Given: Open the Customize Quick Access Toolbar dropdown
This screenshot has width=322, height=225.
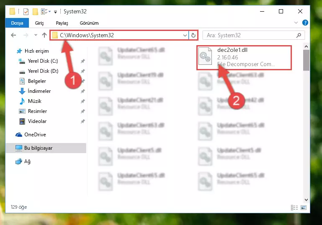Looking at the screenshot, I should [x=55, y=12].
